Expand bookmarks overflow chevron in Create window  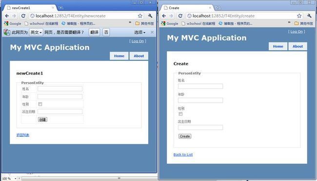(289, 22)
